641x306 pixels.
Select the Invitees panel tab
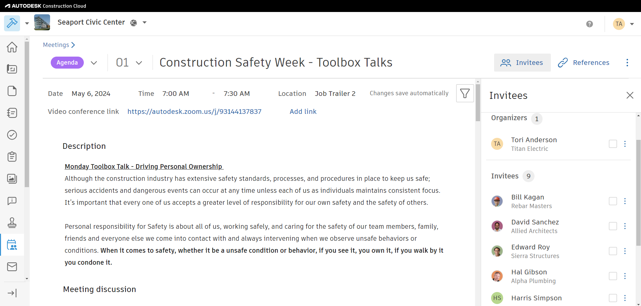tap(522, 63)
